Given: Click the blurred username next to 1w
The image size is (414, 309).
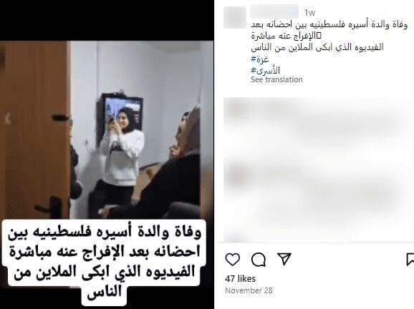Looking at the screenshot, I should tap(274, 11).
